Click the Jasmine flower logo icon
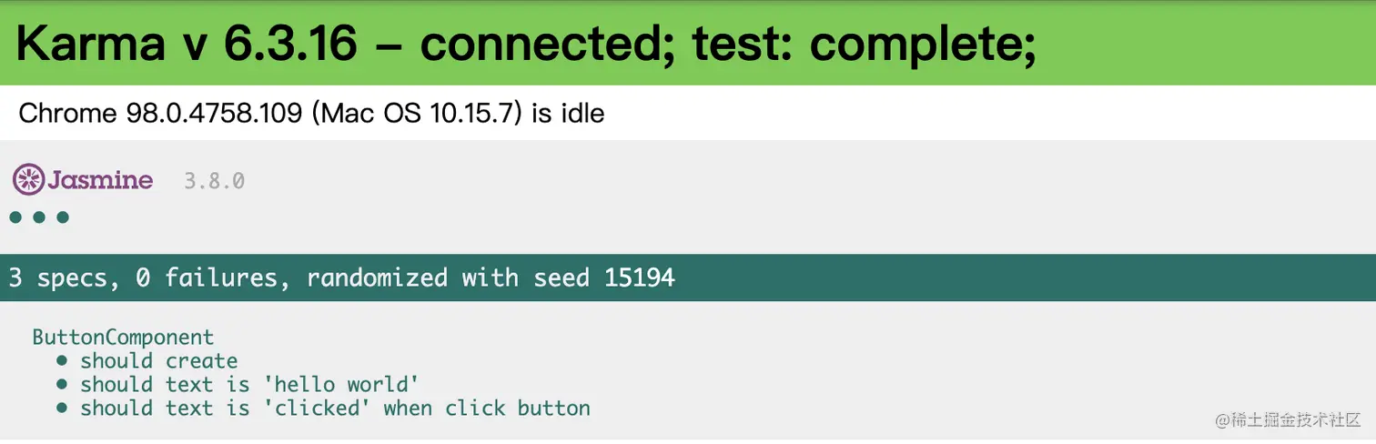Viewport: 1376px width, 444px height. [x=28, y=179]
